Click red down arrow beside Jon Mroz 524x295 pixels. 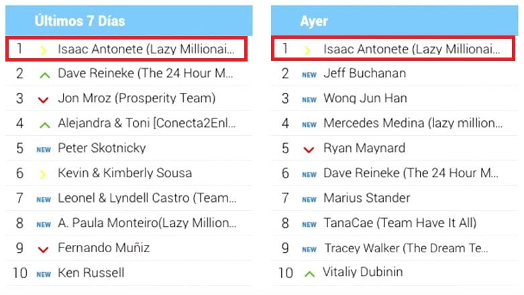(x=44, y=100)
